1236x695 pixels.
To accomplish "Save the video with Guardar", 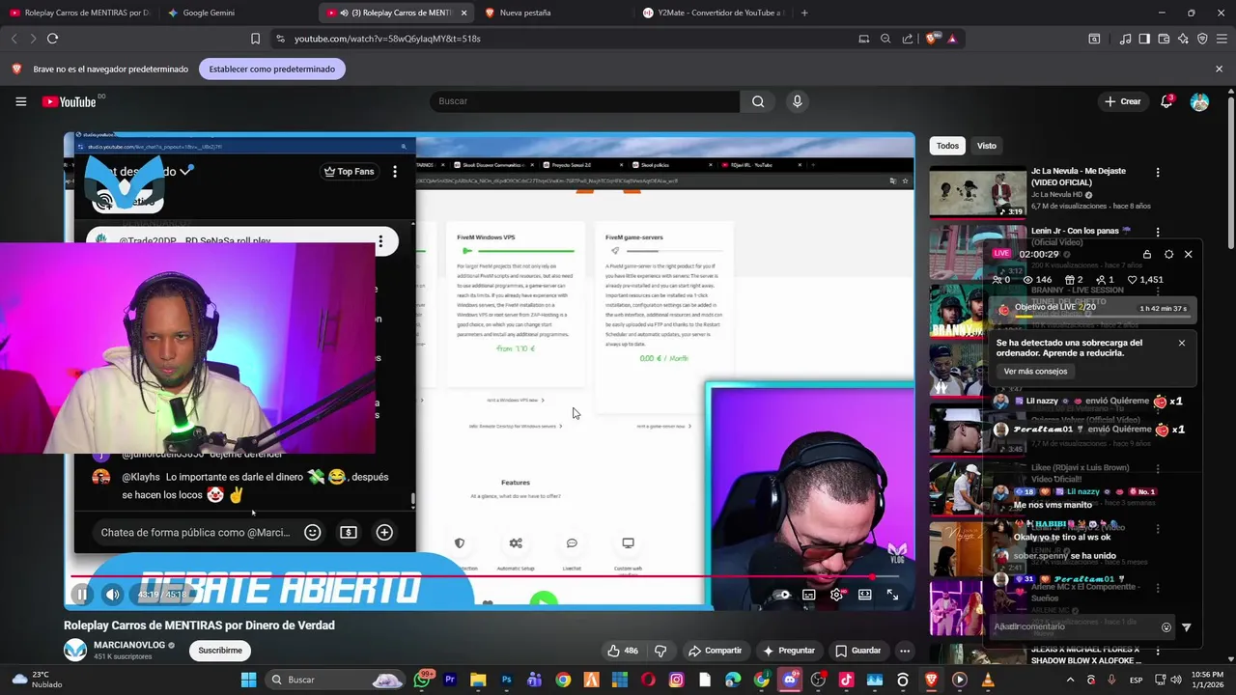I will 857,651.
